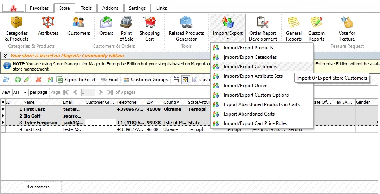Select the Tyler Ferguson name cell

tap(43, 123)
